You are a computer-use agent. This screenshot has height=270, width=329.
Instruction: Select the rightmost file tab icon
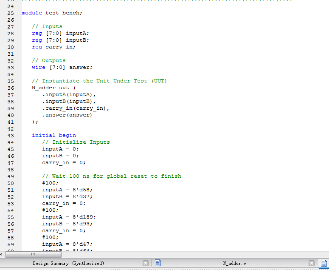tap(323, 263)
